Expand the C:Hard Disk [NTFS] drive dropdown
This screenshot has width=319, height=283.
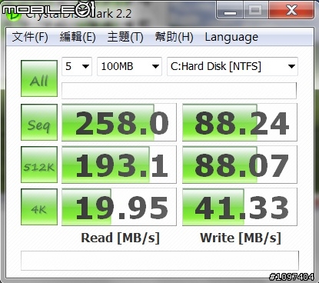pyautogui.click(x=232, y=66)
